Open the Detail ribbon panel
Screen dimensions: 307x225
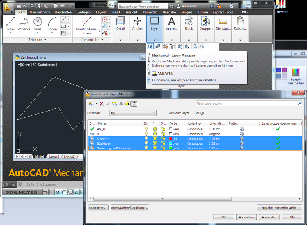pyautogui.click(x=120, y=29)
